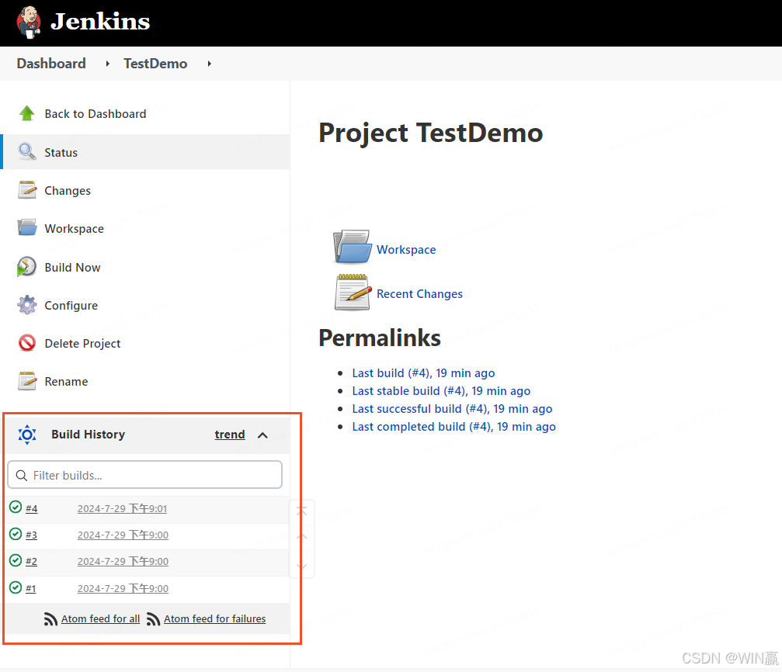Click the Build History sun icon

[27, 435]
